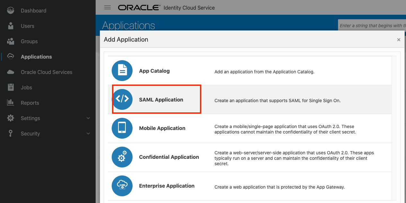Click the dialog list vertical scrollbar
This screenshot has width=406, height=203.
[x=394, y=128]
